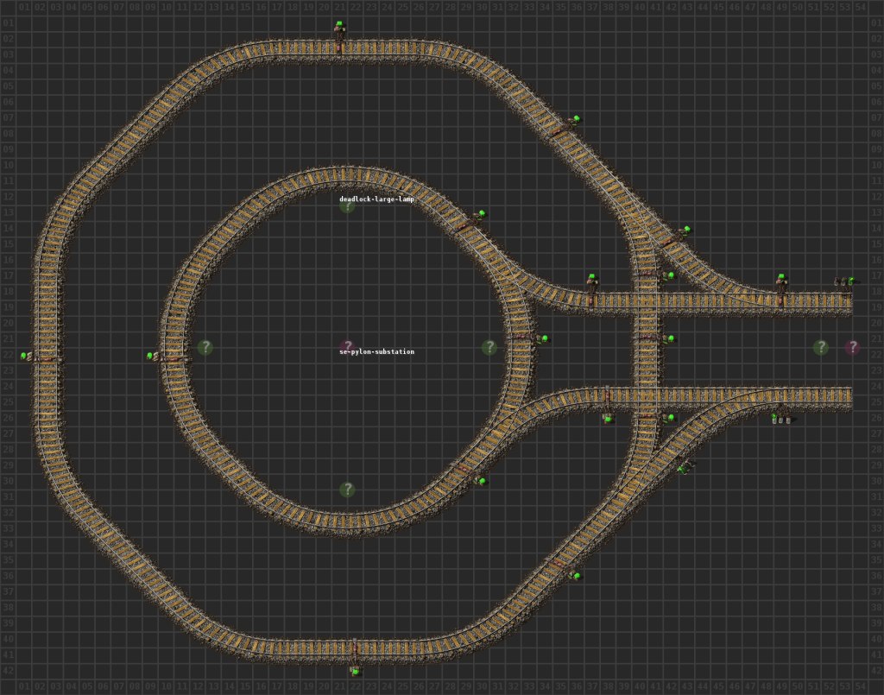Select outer loop's lower-right diagonal signal

point(576,576)
